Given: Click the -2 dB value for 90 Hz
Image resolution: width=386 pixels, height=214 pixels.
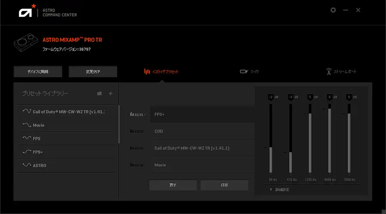Looking at the screenshot, I should click(271, 97).
